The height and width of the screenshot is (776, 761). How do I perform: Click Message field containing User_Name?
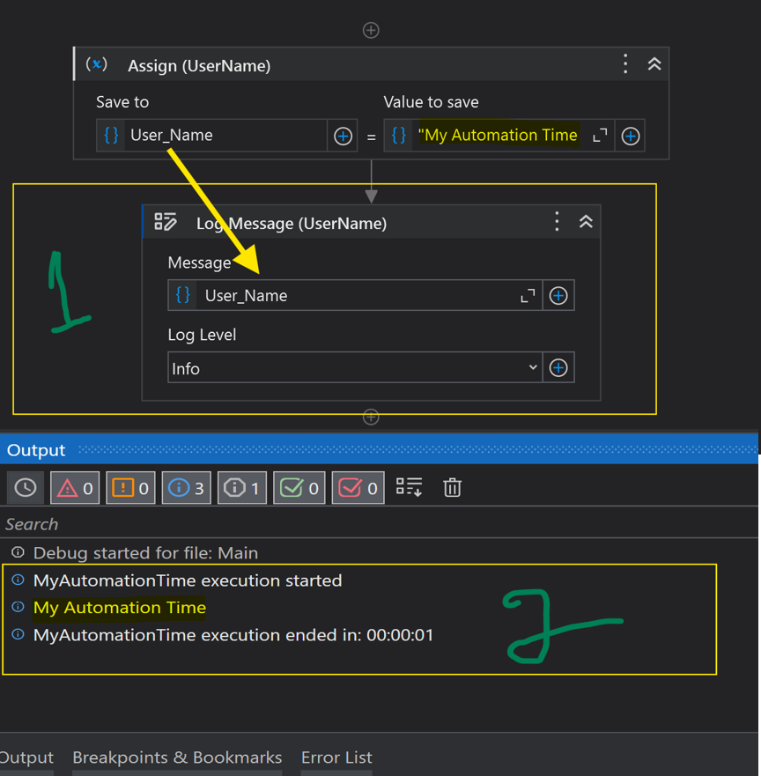(x=356, y=295)
